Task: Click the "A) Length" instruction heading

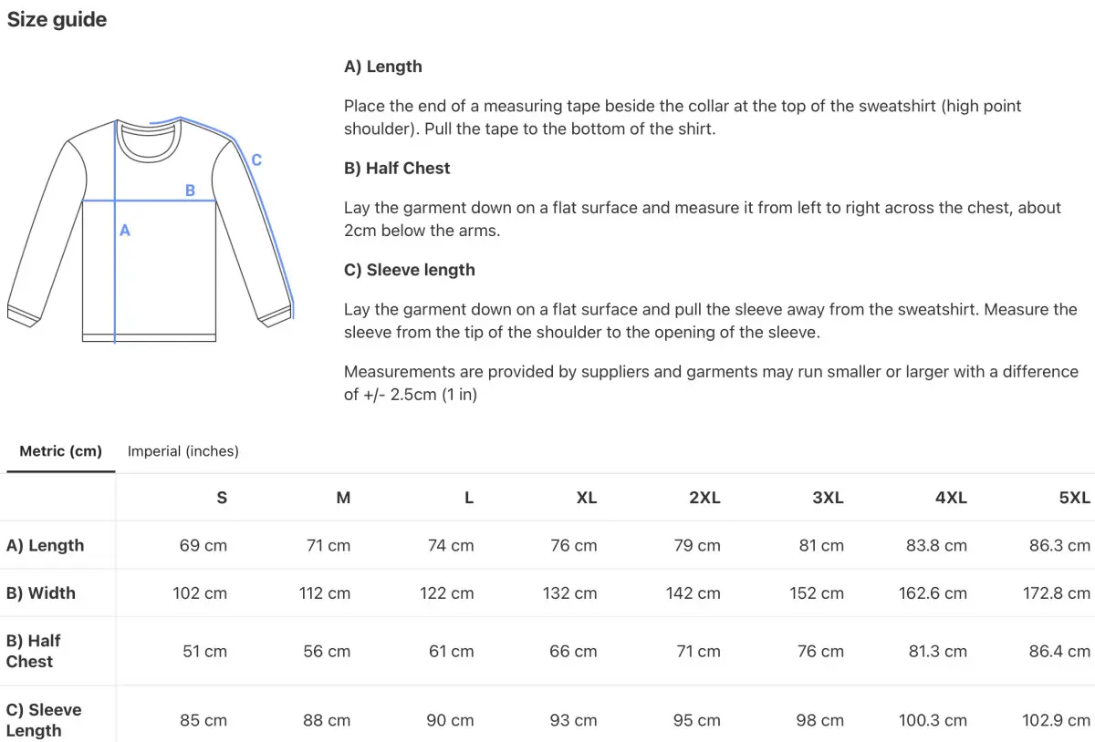Action: [x=382, y=67]
